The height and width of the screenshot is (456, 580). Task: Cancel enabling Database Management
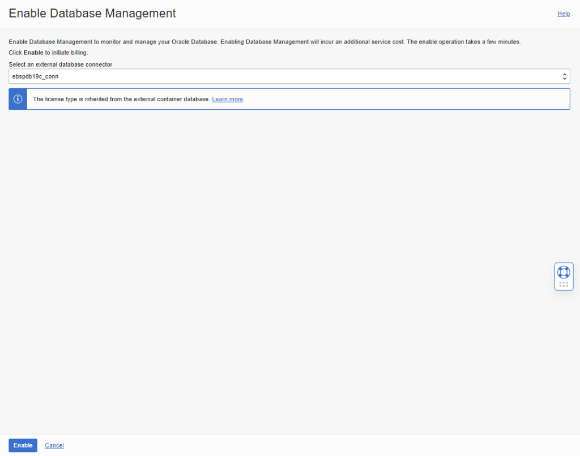pos(54,445)
